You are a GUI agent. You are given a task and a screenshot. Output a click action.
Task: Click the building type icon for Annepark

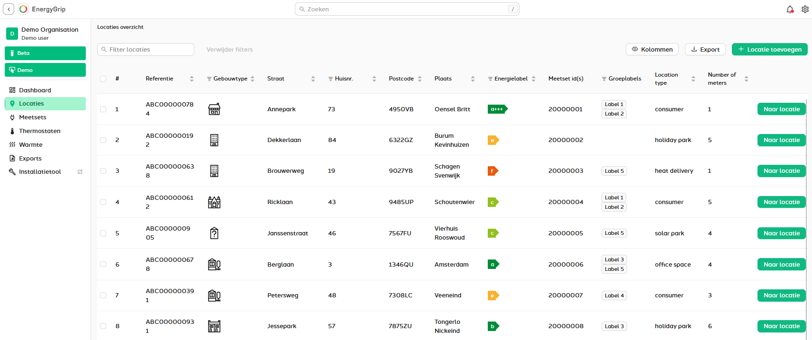click(214, 109)
